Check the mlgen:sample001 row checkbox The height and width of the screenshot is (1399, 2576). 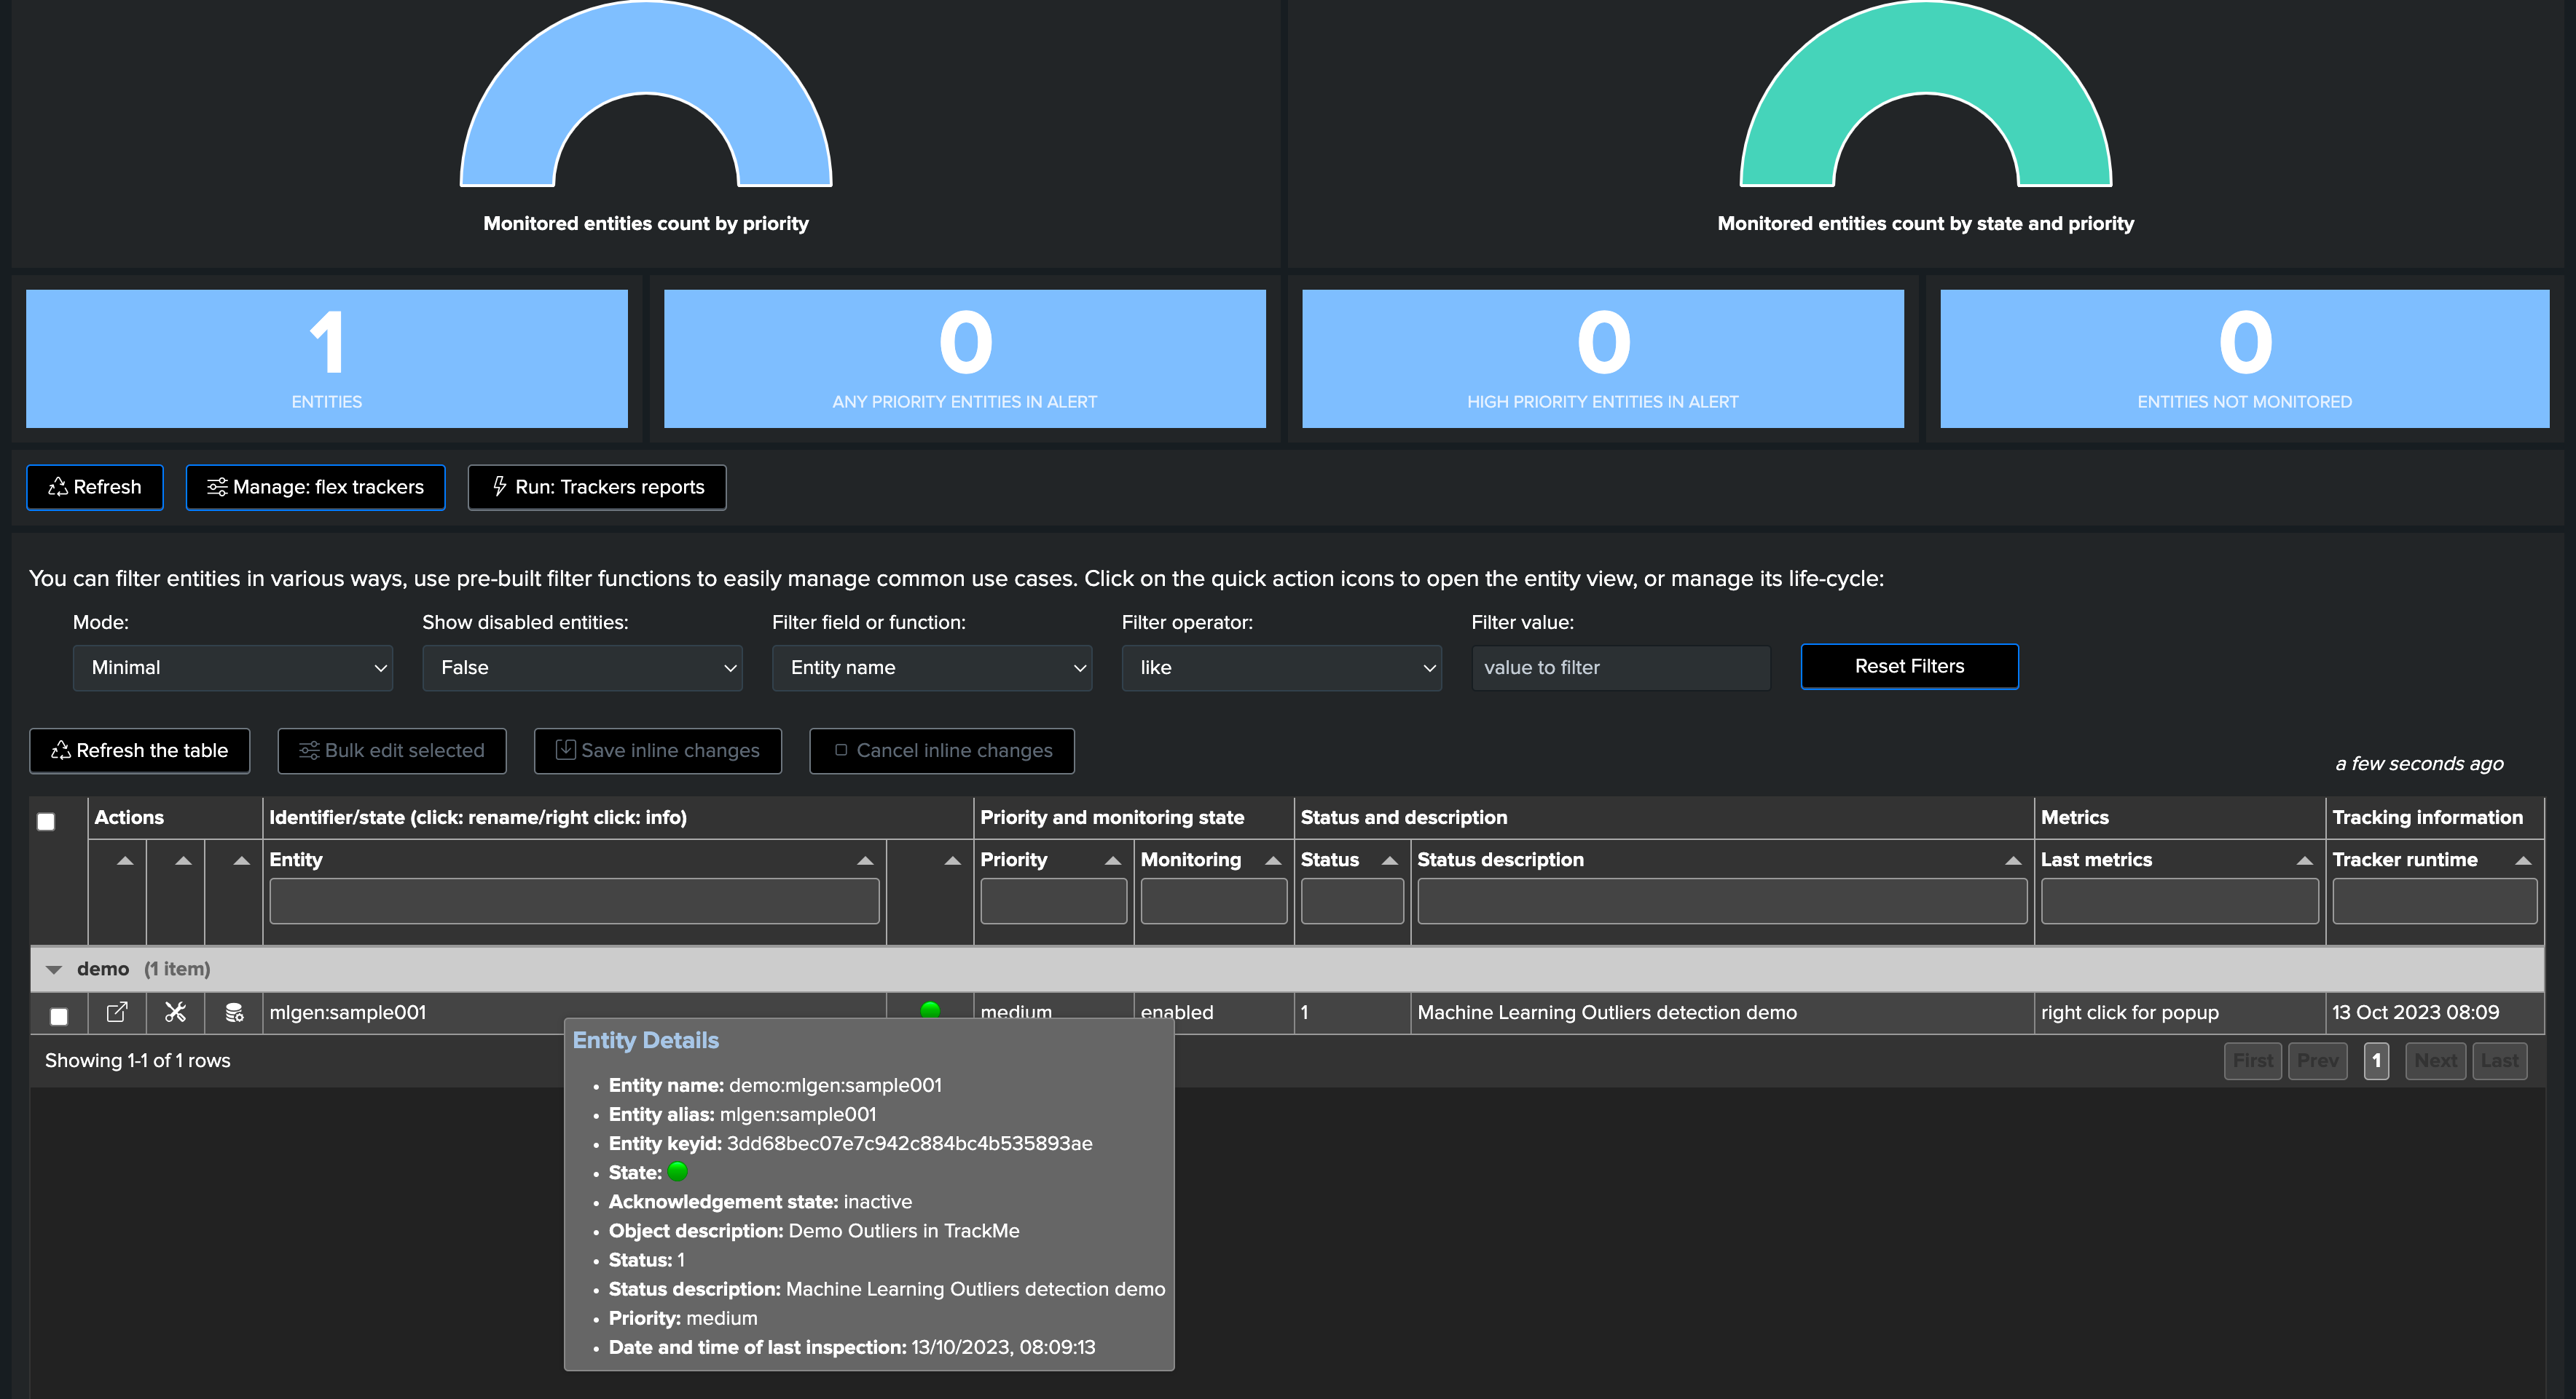tap(59, 1016)
